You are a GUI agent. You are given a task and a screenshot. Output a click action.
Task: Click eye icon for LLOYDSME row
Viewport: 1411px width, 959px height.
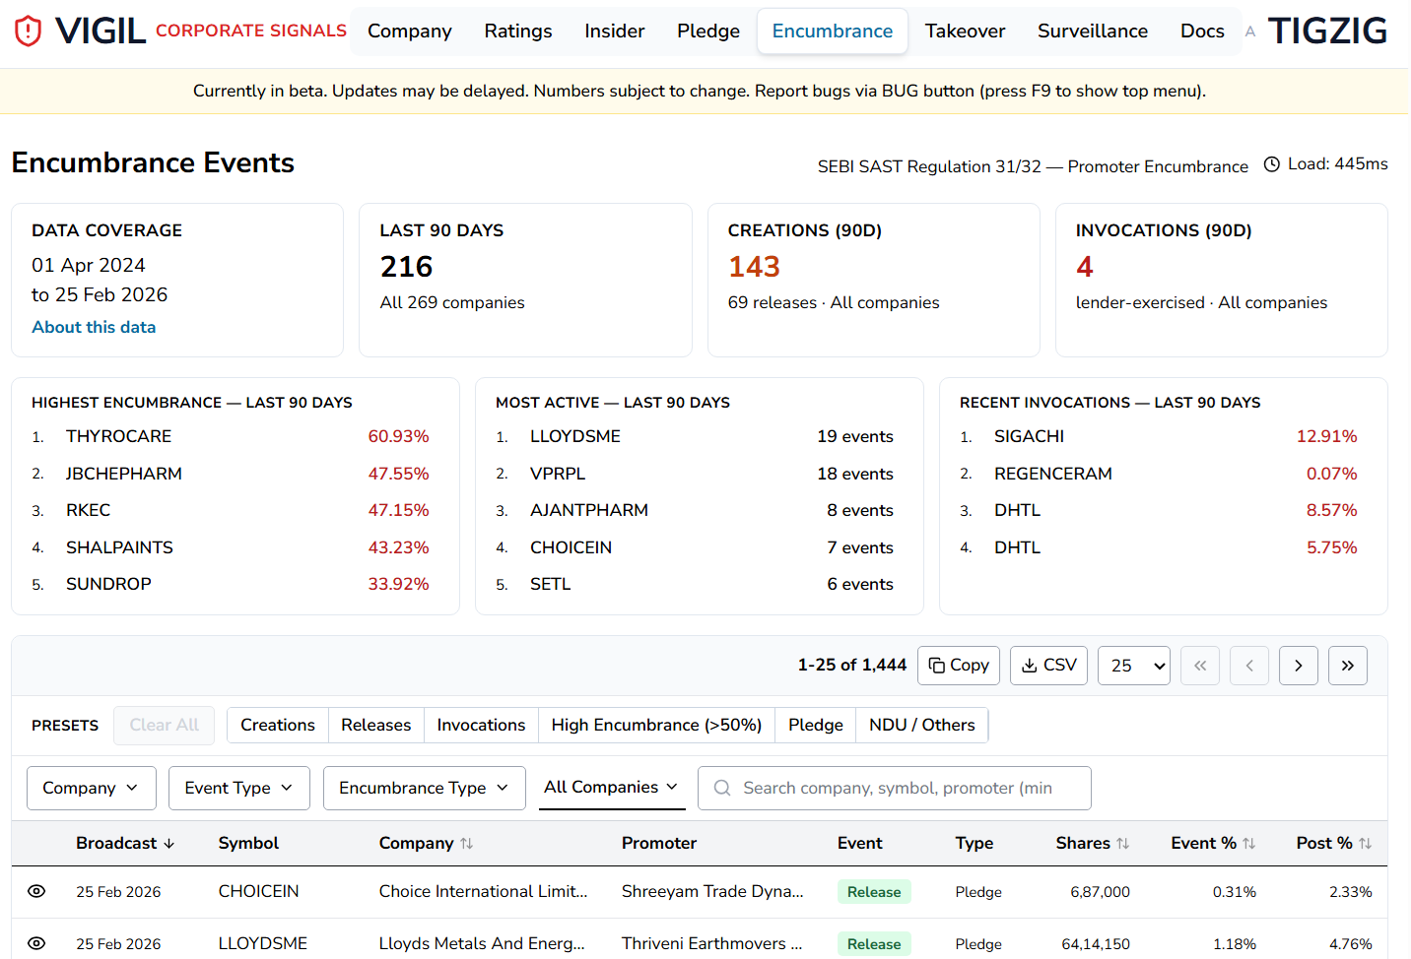coord(36,943)
